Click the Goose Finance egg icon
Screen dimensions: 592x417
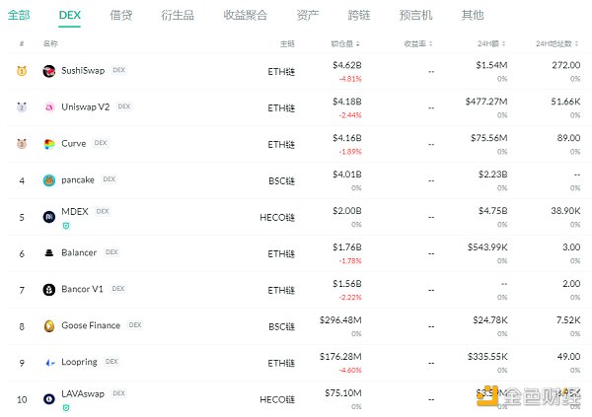(x=49, y=326)
